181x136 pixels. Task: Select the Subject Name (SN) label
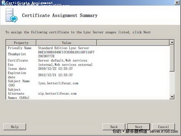[19, 83]
